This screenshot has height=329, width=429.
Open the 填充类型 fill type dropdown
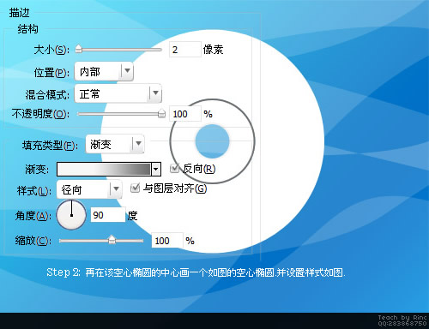[115, 144]
